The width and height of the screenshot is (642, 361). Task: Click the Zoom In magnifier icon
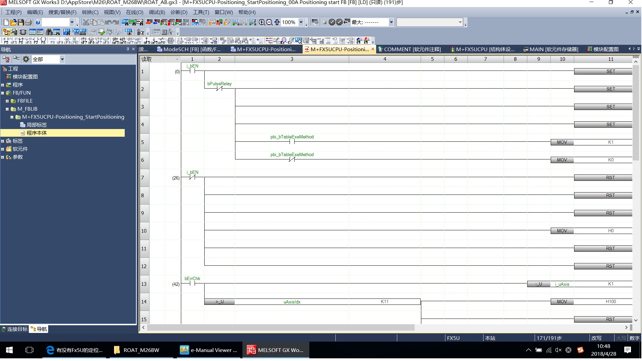click(262, 22)
